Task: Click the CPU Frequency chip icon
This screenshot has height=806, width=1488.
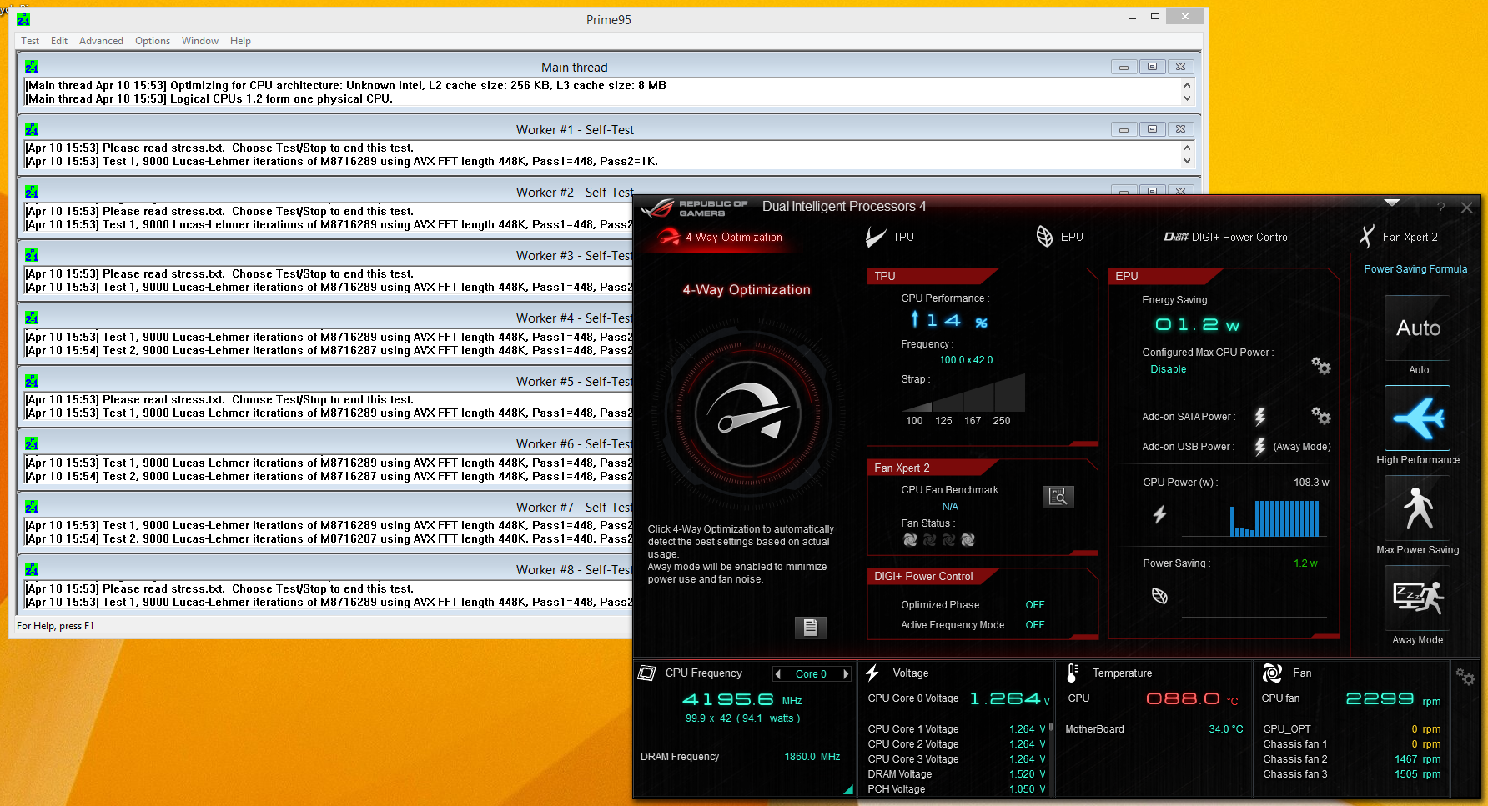Action: (647, 673)
